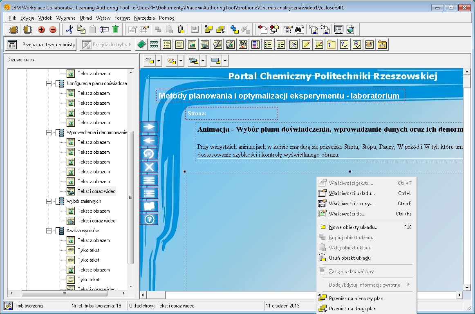The image size is (475, 314).
Task: Open dropdown arrow beside the text object icon
Action: pyautogui.click(x=159, y=61)
